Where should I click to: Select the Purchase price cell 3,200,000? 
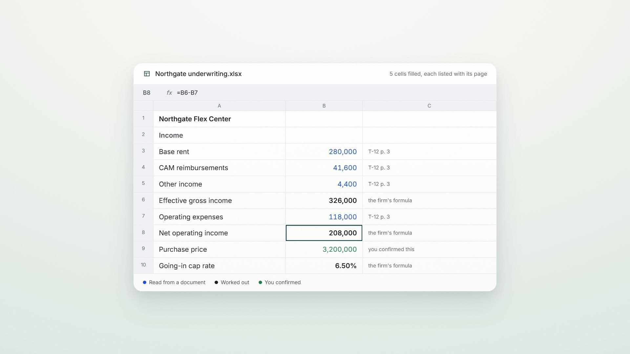tap(324, 249)
